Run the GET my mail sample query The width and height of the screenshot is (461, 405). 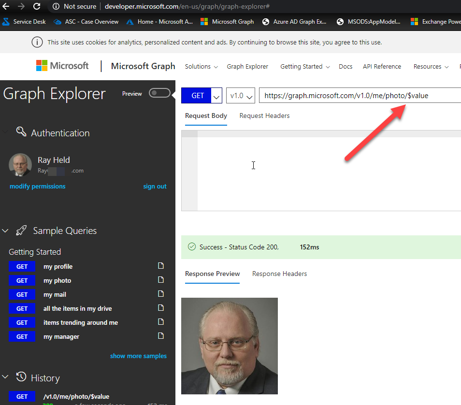(x=22, y=294)
